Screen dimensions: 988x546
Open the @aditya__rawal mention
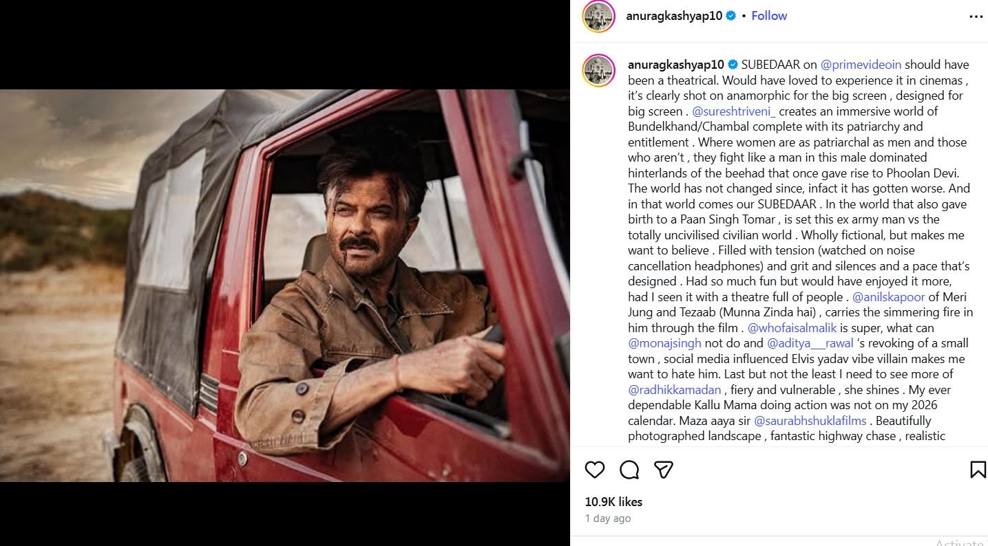pos(810,343)
